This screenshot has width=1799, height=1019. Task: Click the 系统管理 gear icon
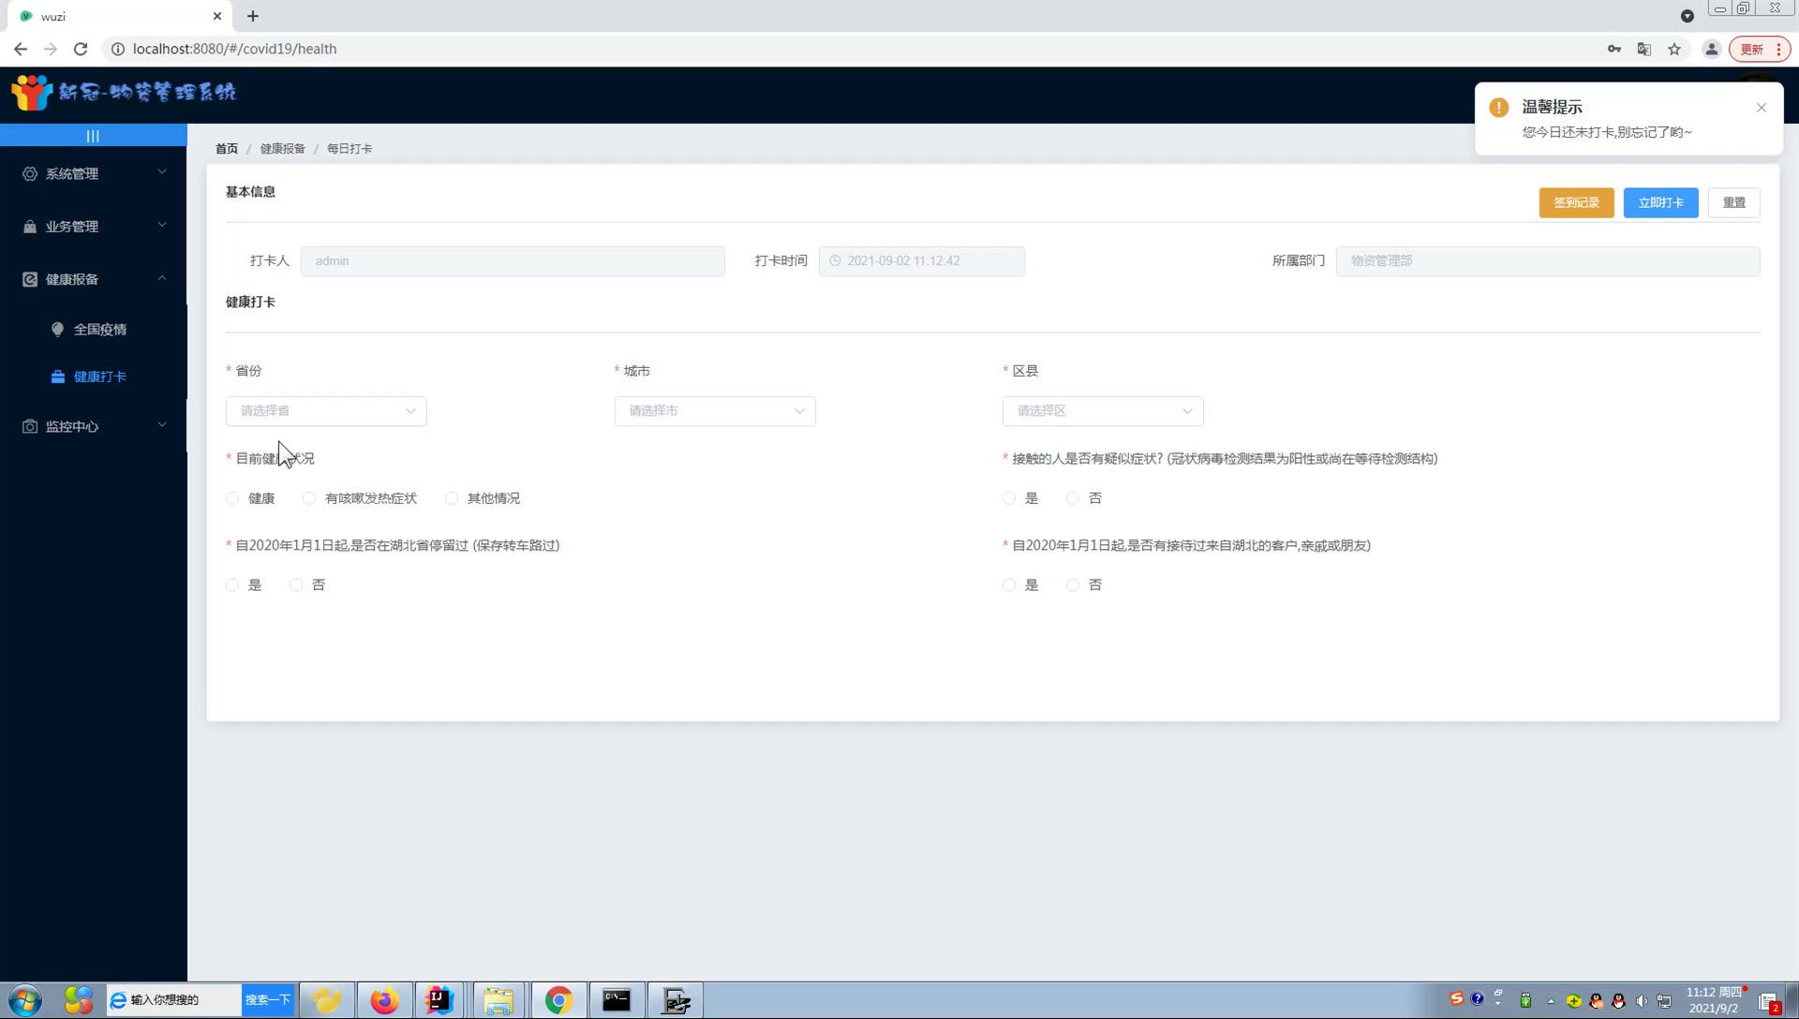point(30,174)
